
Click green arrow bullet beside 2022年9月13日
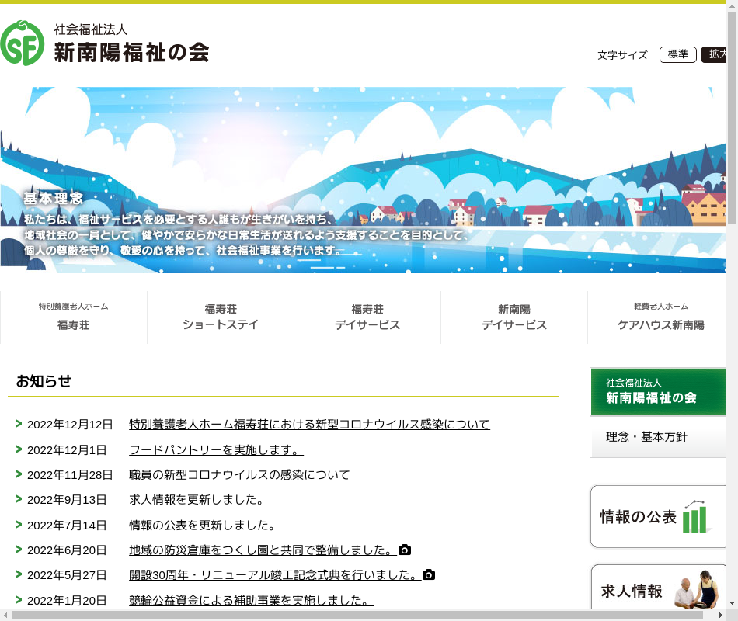pyautogui.click(x=19, y=499)
